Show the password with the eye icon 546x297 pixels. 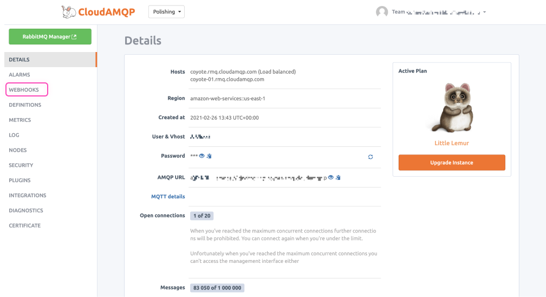[201, 156]
